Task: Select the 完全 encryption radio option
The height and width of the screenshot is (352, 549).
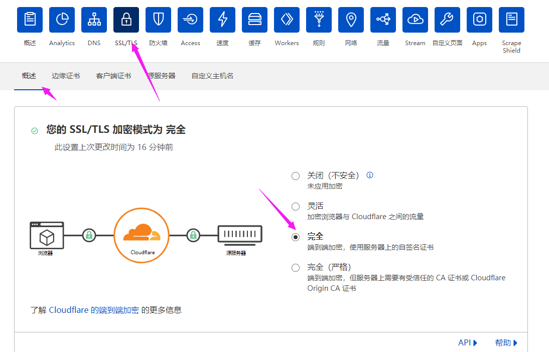Action: pyautogui.click(x=296, y=237)
